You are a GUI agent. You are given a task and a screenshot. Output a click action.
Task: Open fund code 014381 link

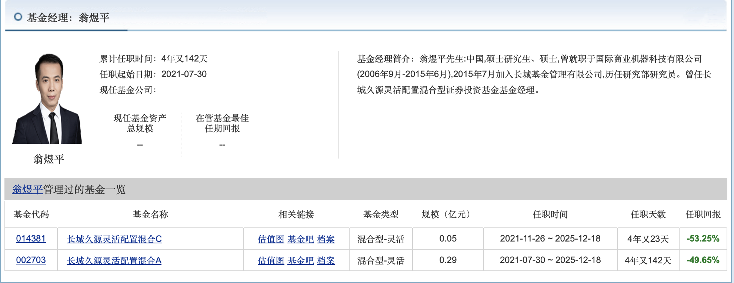pyautogui.click(x=31, y=239)
